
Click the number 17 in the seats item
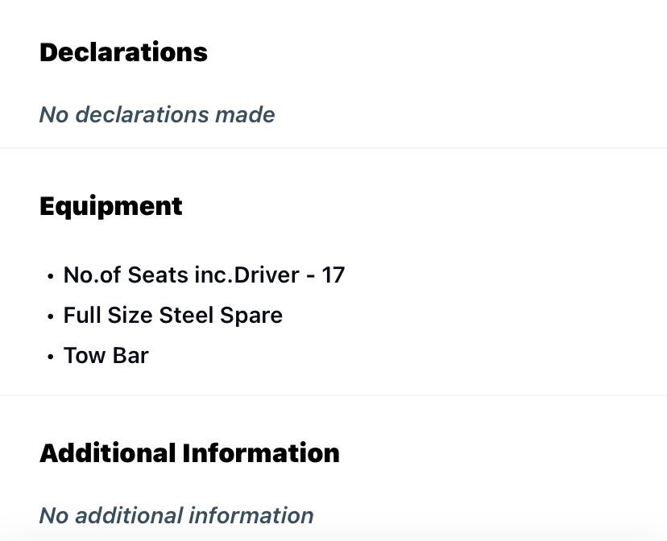(333, 275)
